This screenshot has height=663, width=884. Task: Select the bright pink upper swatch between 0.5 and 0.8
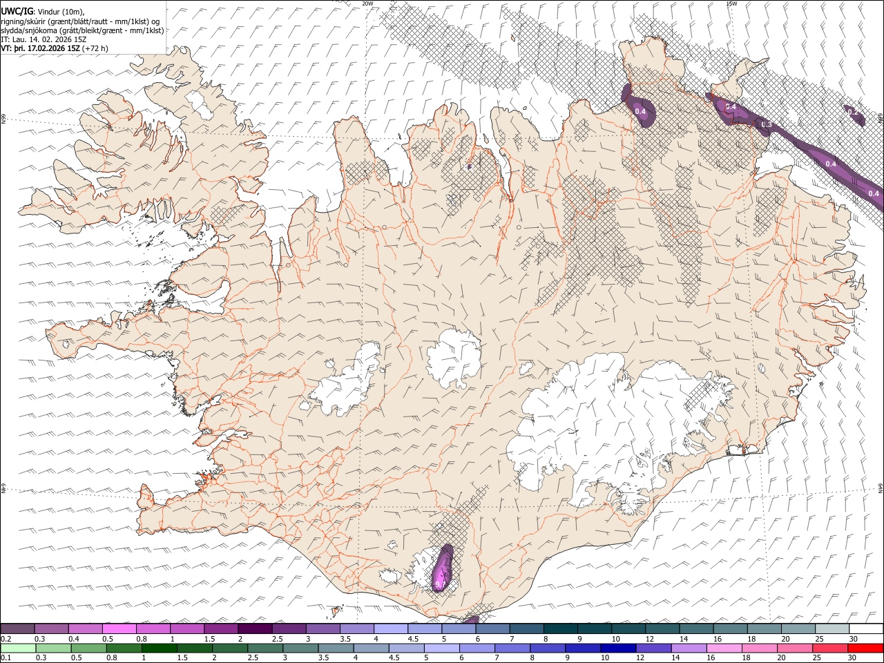pos(119,628)
